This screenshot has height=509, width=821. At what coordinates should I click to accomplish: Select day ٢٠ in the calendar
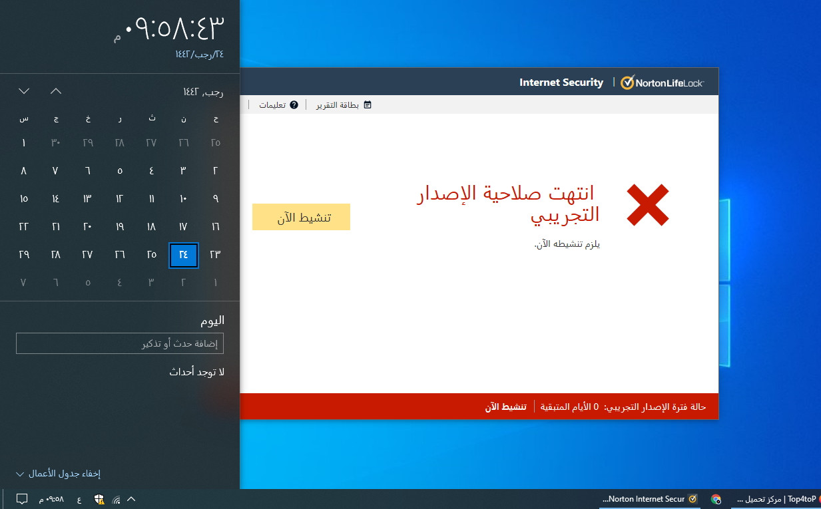(x=87, y=226)
